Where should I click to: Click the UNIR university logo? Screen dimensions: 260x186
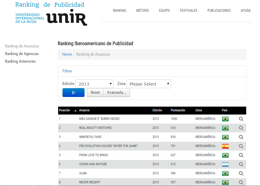click(67, 18)
